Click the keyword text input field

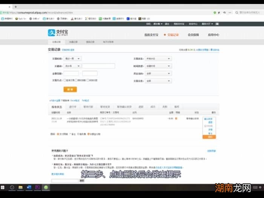[99, 66]
